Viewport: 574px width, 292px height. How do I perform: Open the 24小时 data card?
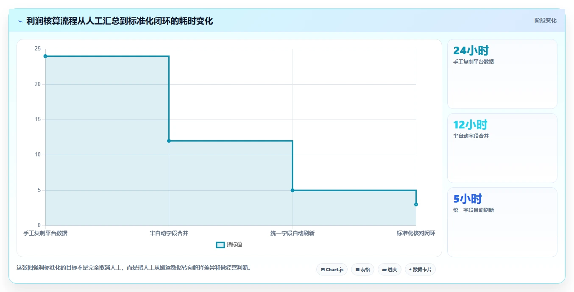tap(502, 74)
